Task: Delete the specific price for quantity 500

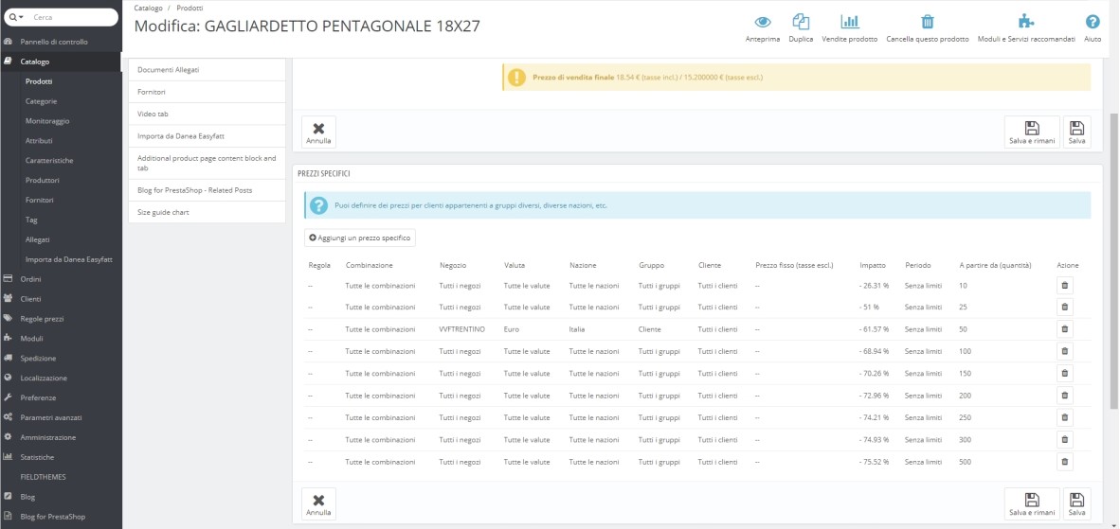Action: pos(1064,462)
